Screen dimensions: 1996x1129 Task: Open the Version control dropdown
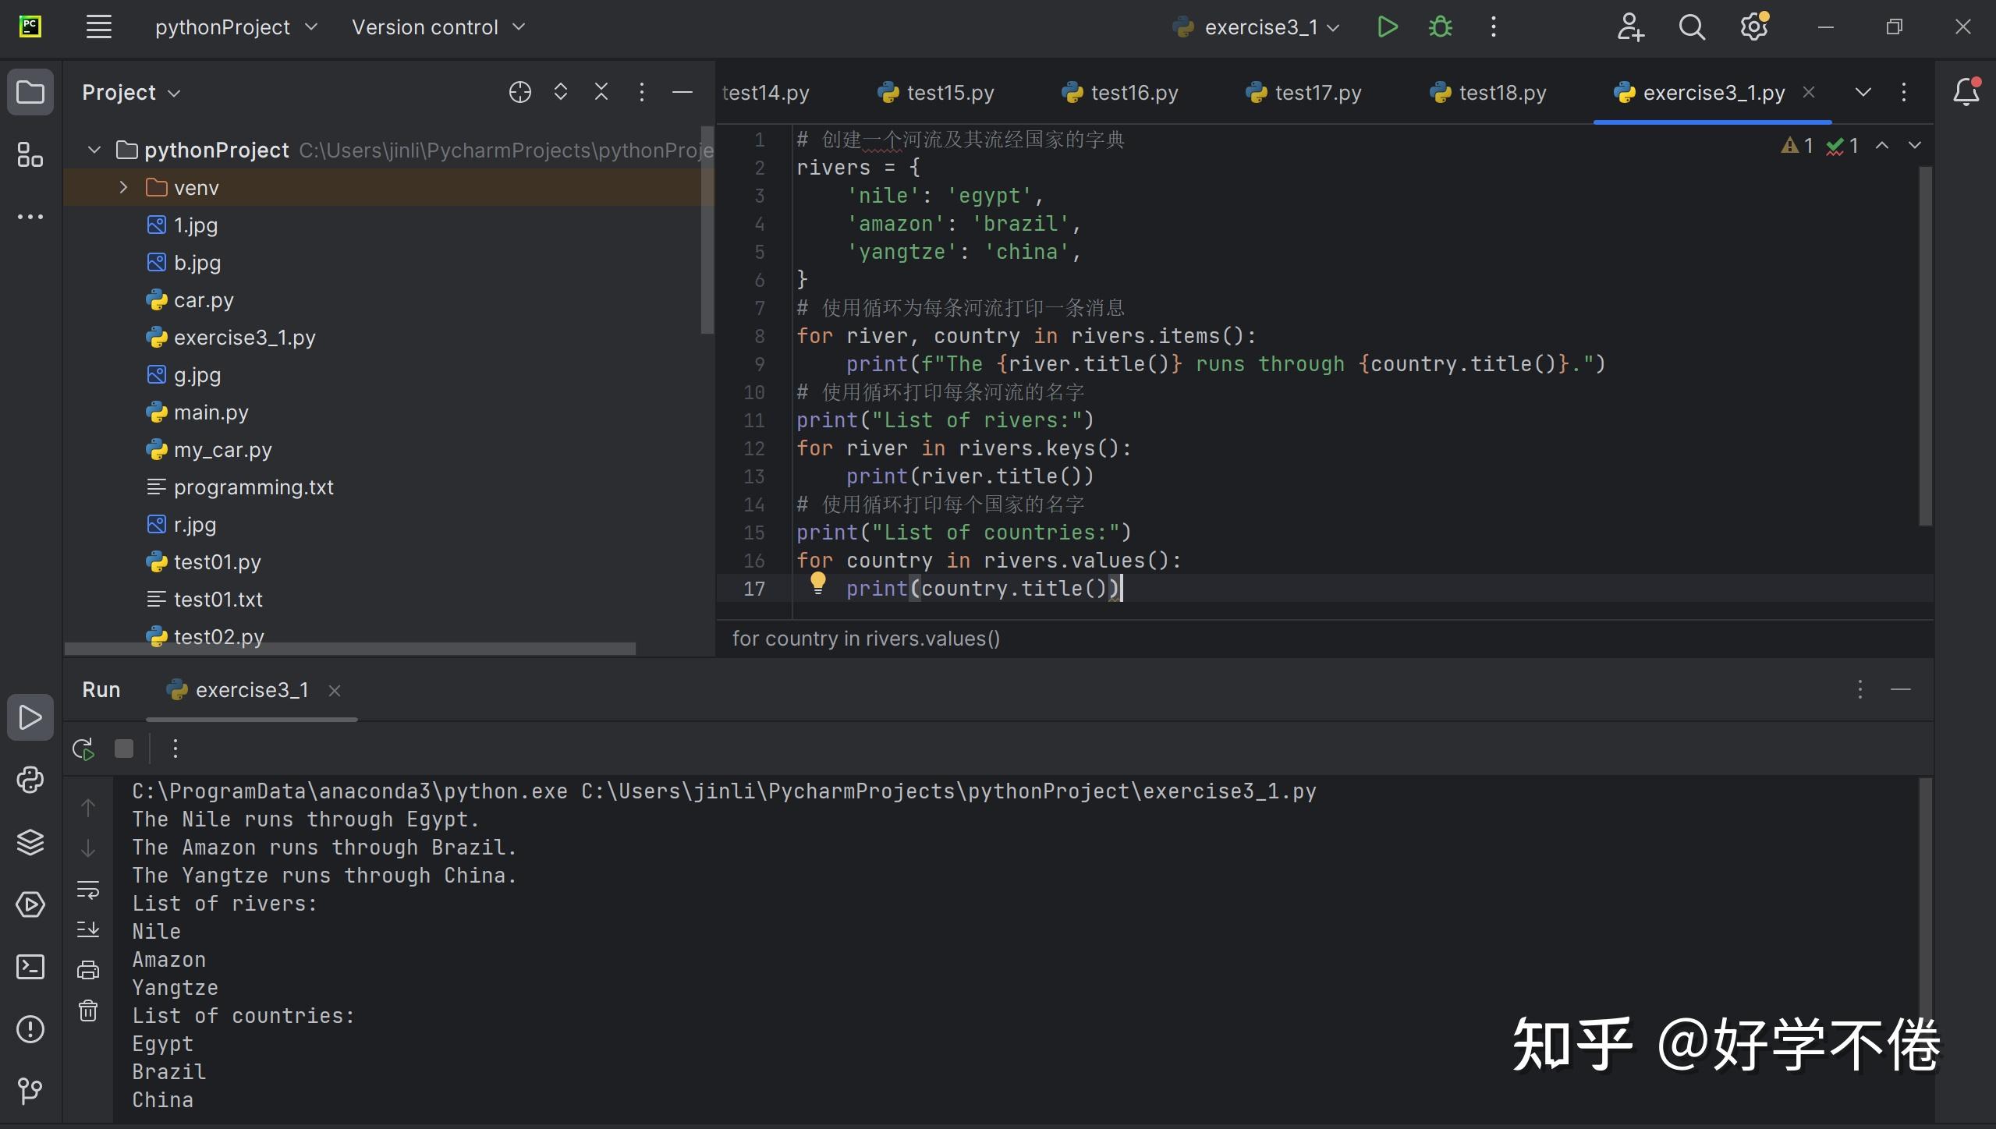point(438,27)
